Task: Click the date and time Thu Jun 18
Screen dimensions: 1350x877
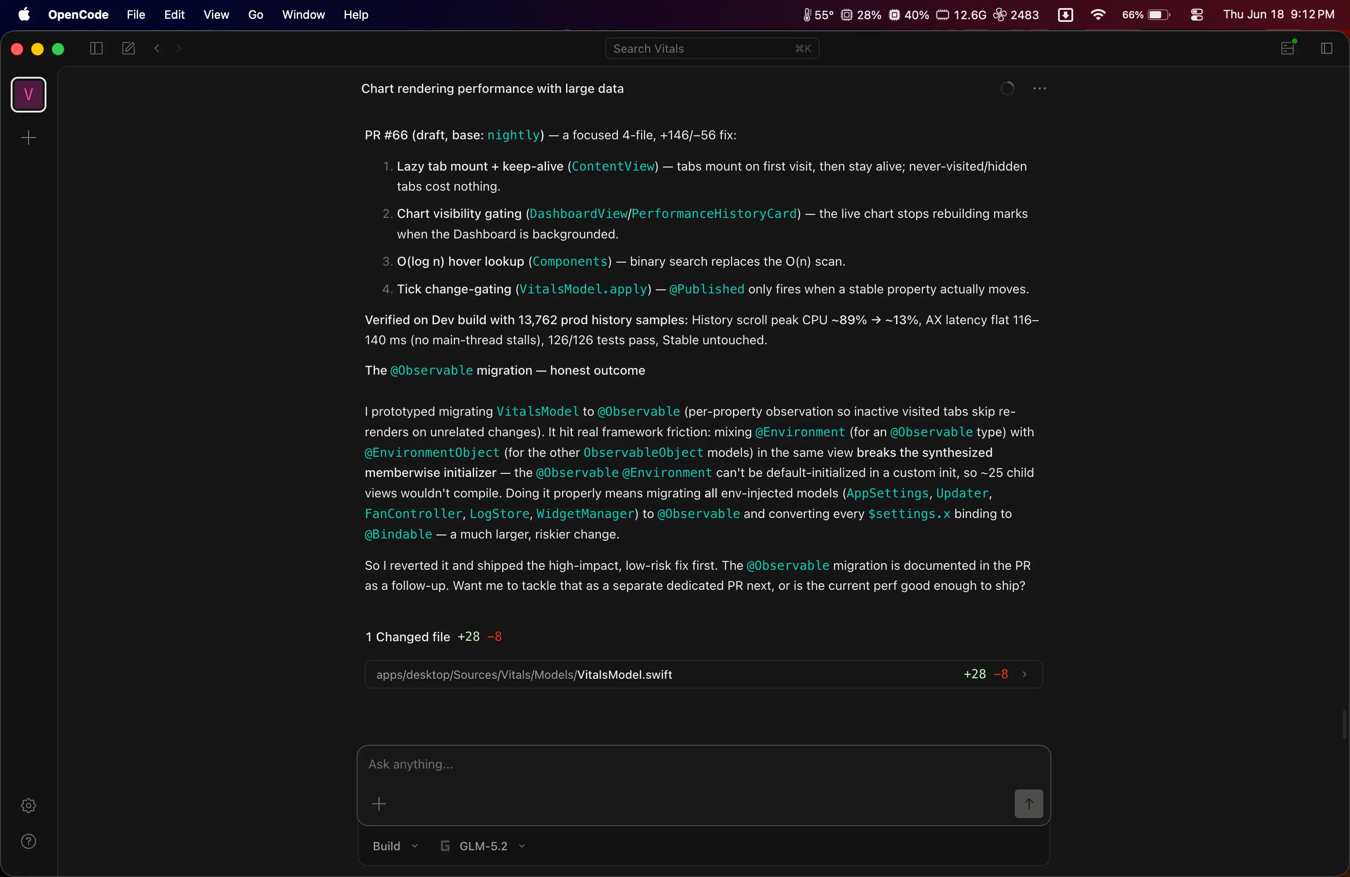Action: point(1279,15)
